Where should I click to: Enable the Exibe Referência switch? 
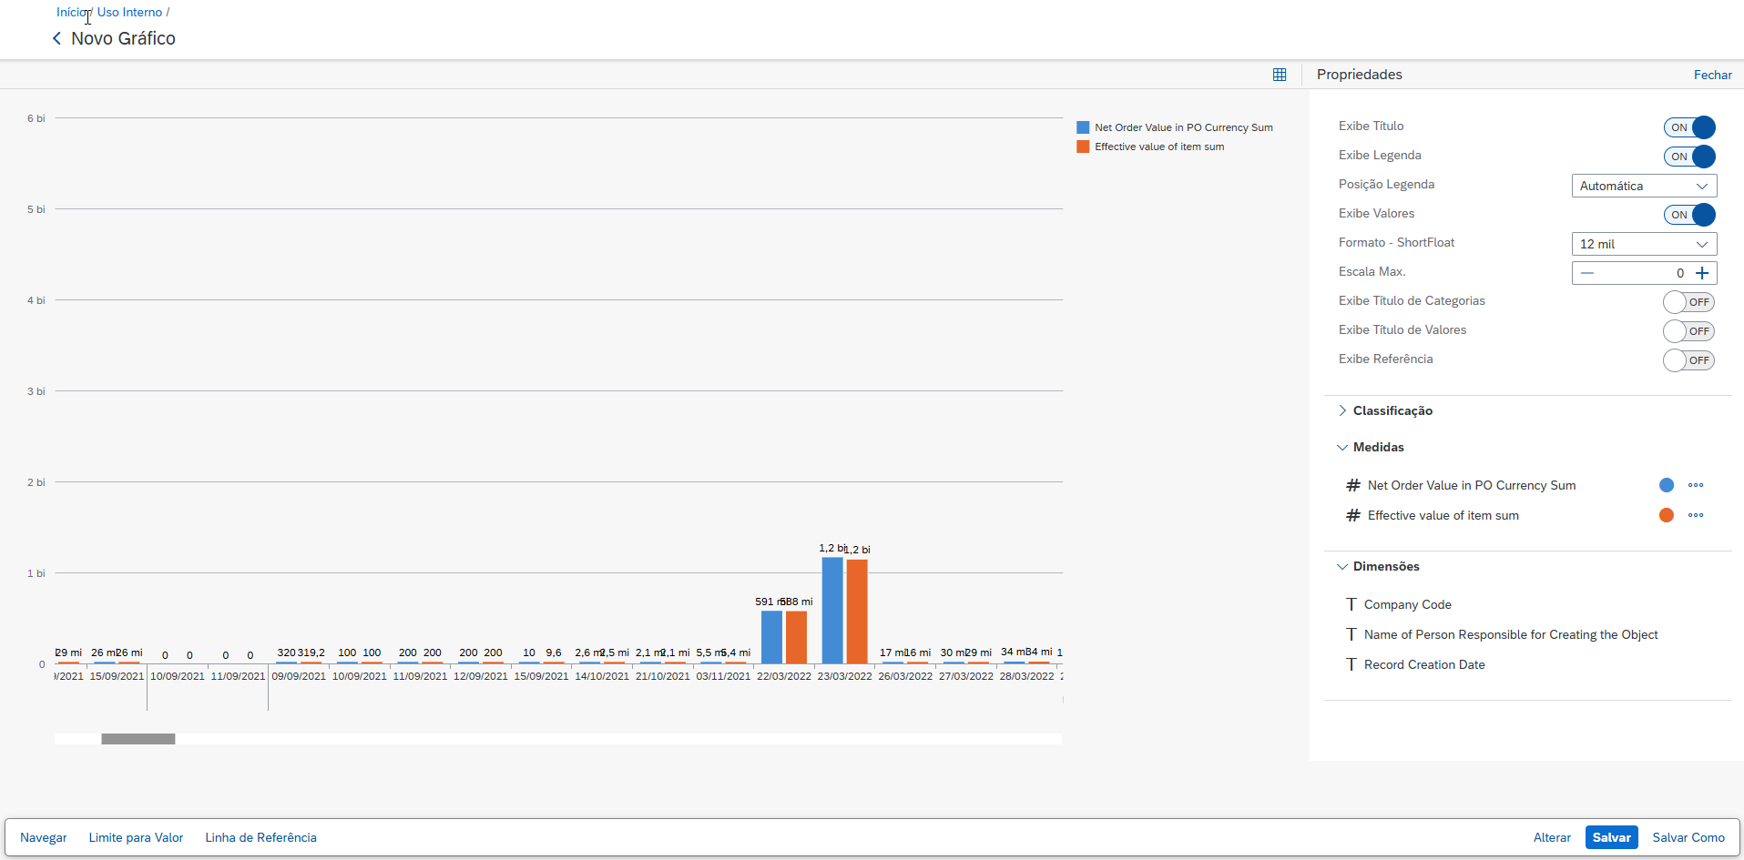coord(1688,360)
